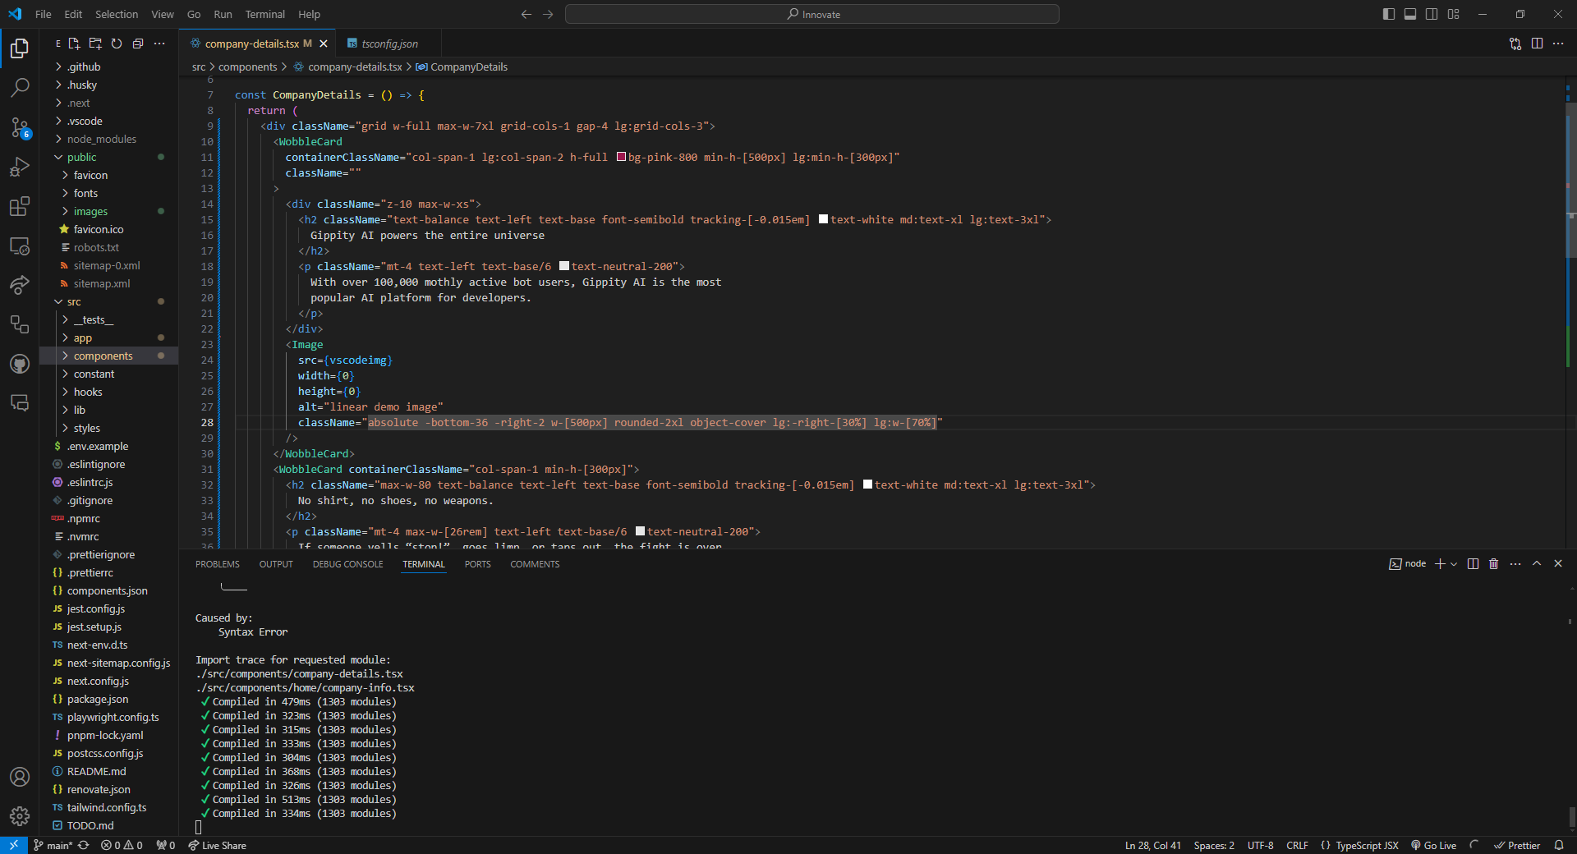The width and height of the screenshot is (1577, 854).
Task: Open the Search view in activity bar
Action: (20, 87)
